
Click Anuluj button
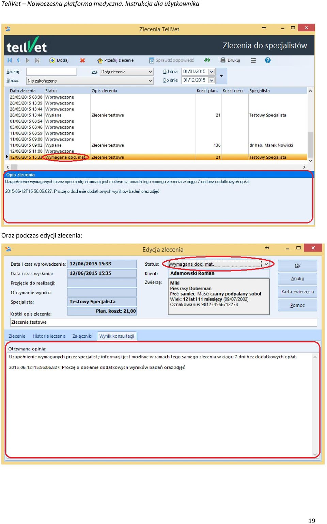tap(297, 279)
